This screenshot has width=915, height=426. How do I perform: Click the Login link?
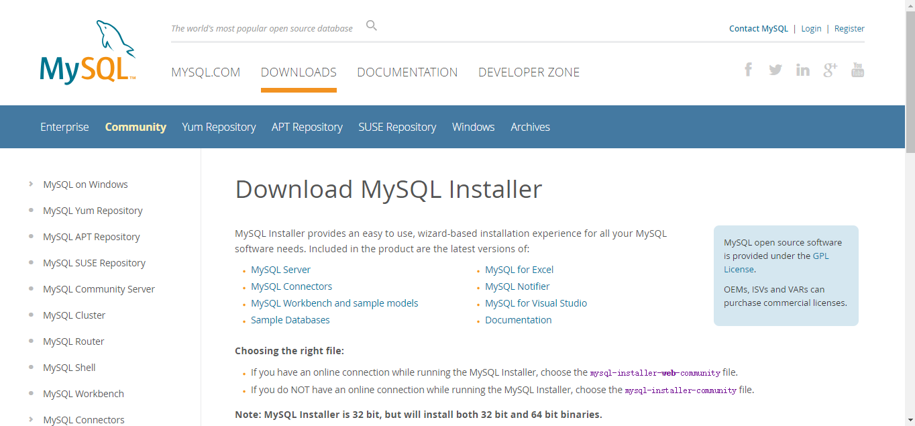tap(811, 29)
